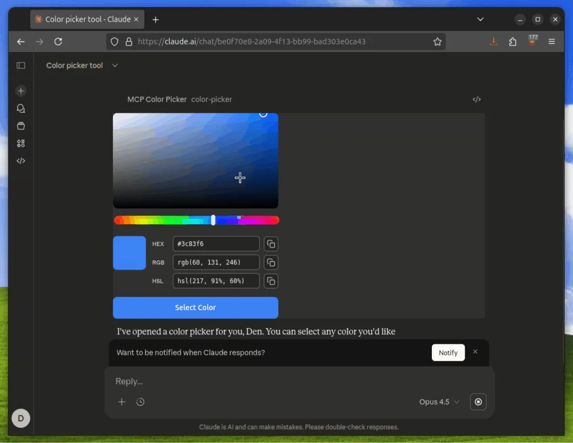Open new browser tab
The height and width of the screenshot is (443, 573).
pyautogui.click(x=155, y=20)
